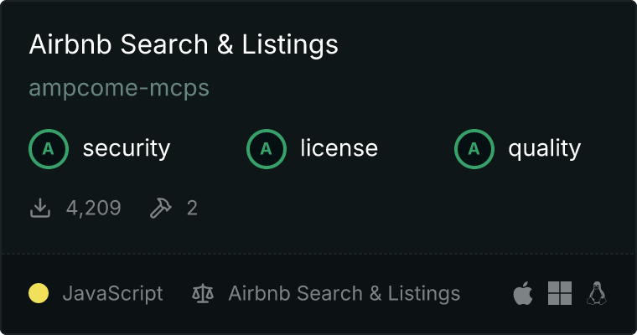Click the yellow JavaScript language dot
The width and height of the screenshot is (637, 335).
coord(39,293)
